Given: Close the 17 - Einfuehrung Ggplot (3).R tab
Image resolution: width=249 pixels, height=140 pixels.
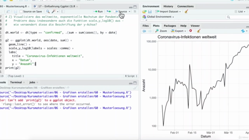Looking at the screenshot, I should 77,7.
